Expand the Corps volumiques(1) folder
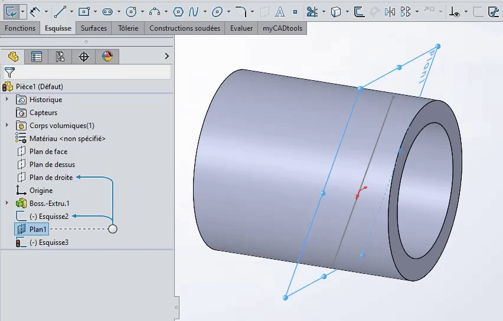 pos(7,125)
